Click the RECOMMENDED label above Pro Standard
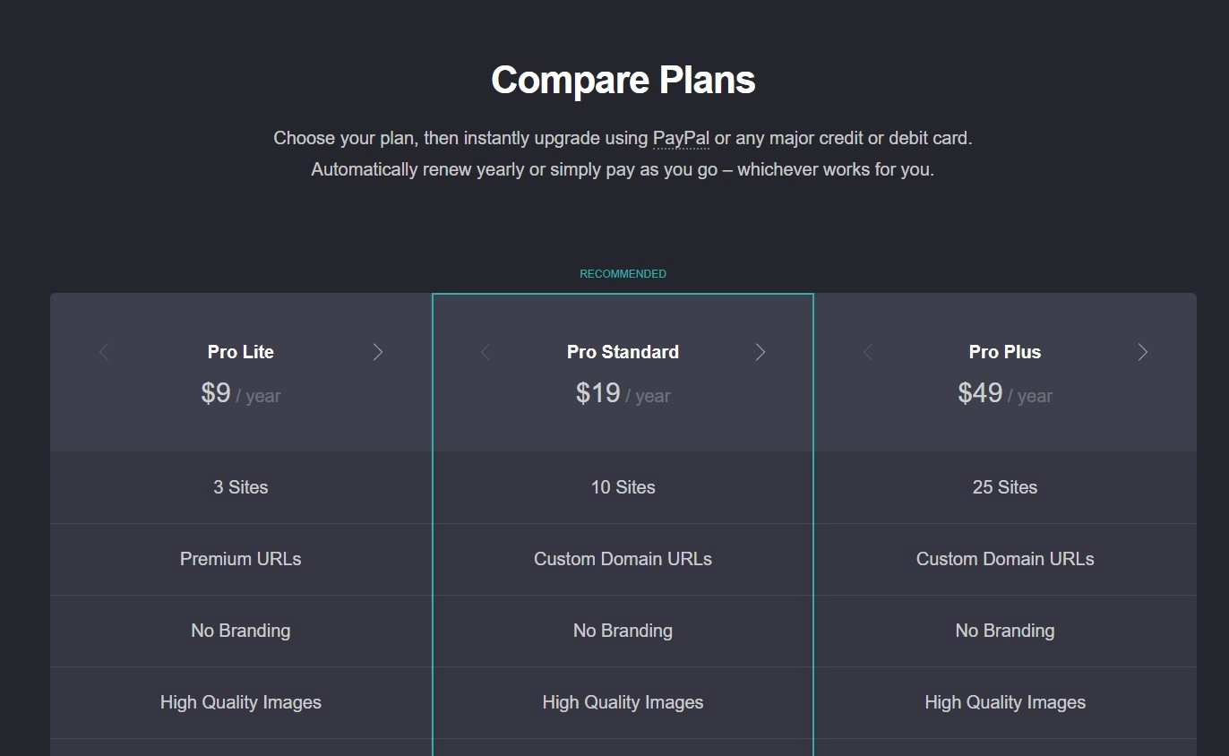The width and height of the screenshot is (1229, 756). (623, 274)
